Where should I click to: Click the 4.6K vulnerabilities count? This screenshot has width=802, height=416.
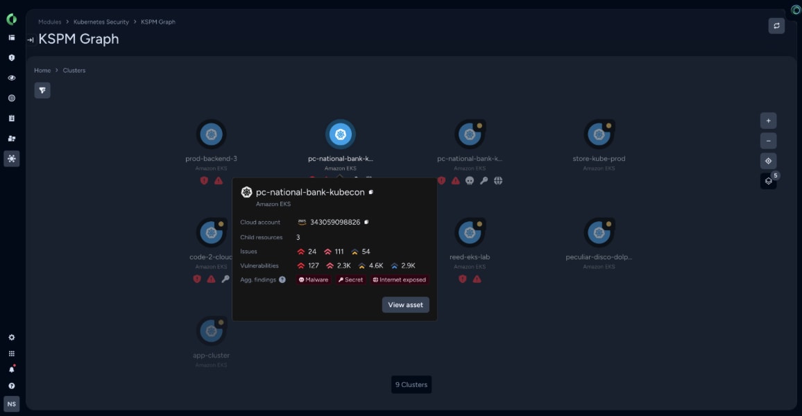tap(370, 266)
